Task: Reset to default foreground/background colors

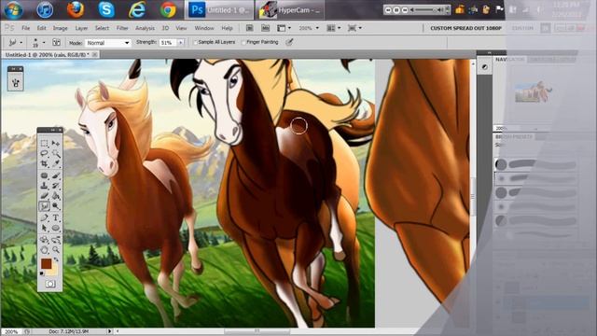Action: click(42, 273)
